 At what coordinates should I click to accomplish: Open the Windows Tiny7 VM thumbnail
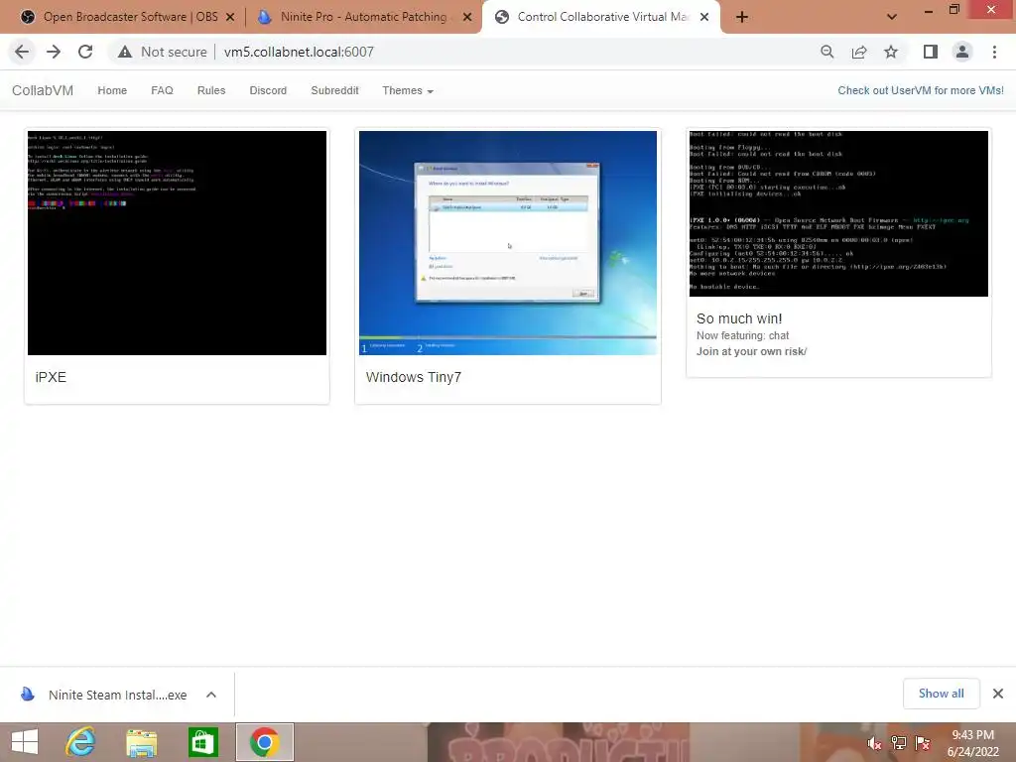(508, 243)
